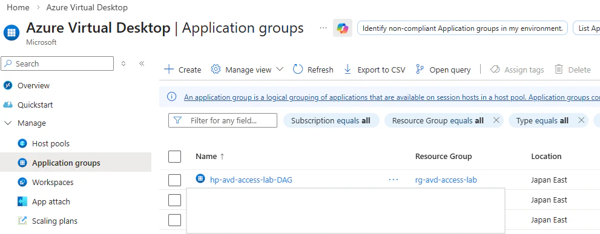Check the hp-avd-access-lab-DAG row checkbox
Screen dimensions: 600x234
pyautogui.click(x=174, y=180)
